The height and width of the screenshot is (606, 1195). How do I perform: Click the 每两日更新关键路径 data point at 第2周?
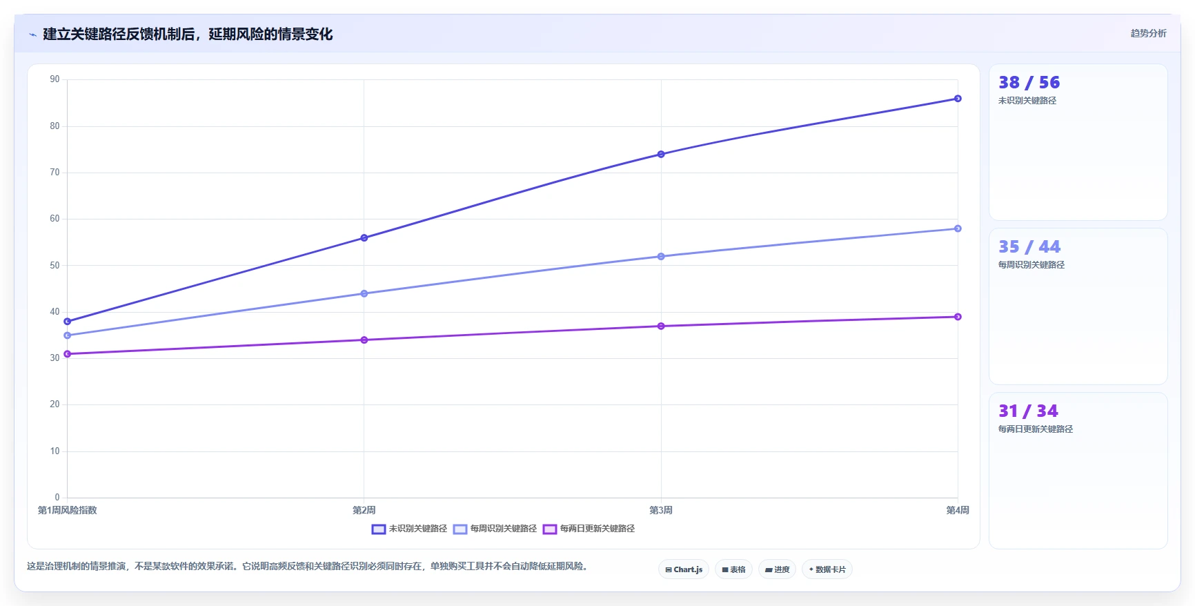364,340
